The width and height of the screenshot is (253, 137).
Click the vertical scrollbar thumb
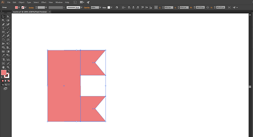[x=250, y=87]
